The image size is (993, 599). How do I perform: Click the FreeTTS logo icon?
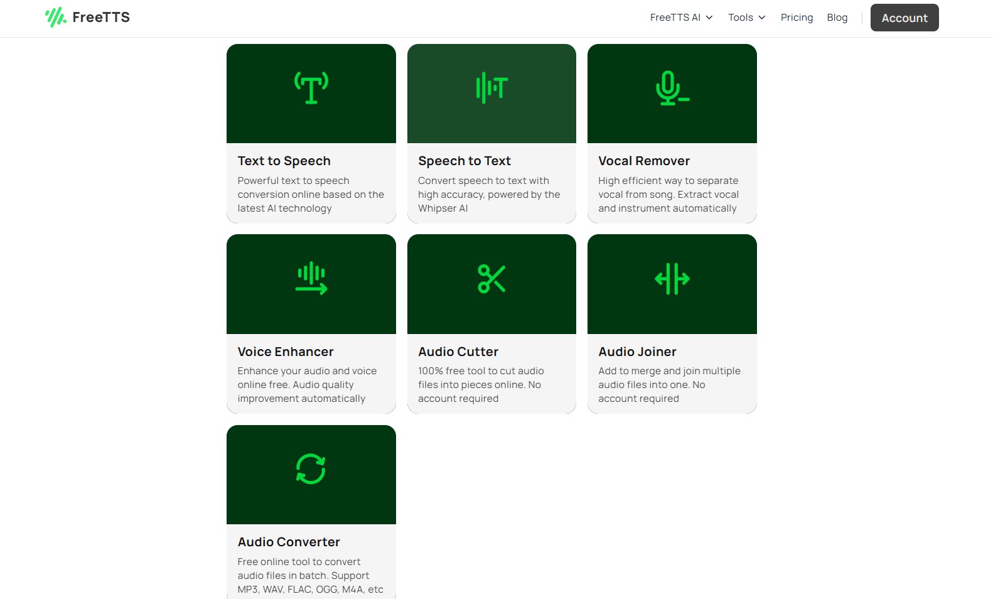[x=55, y=18]
